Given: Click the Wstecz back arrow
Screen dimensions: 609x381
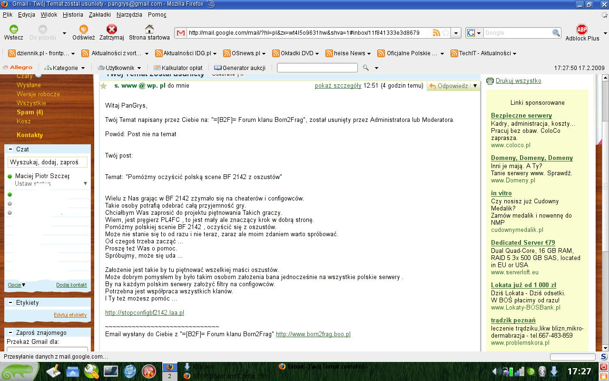Looking at the screenshot, I should 13,29.
